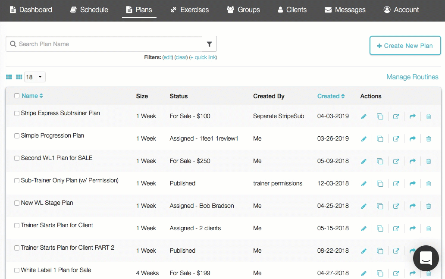The image size is (445, 279).
Task: Delete New WL Stage Plan via trash icon
Action: (429, 206)
